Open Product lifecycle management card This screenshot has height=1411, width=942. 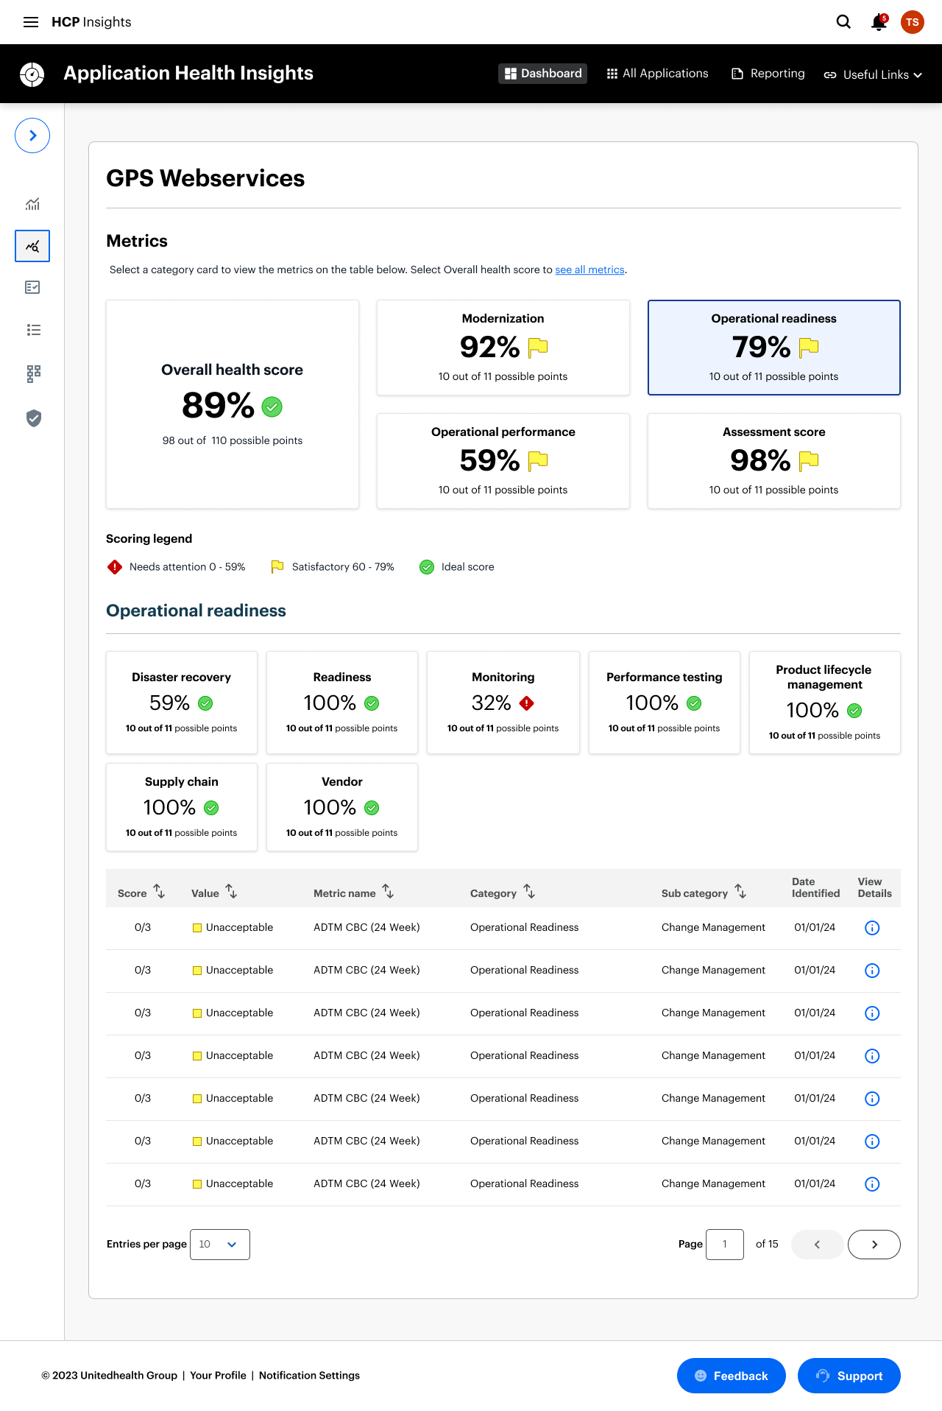coord(825,703)
